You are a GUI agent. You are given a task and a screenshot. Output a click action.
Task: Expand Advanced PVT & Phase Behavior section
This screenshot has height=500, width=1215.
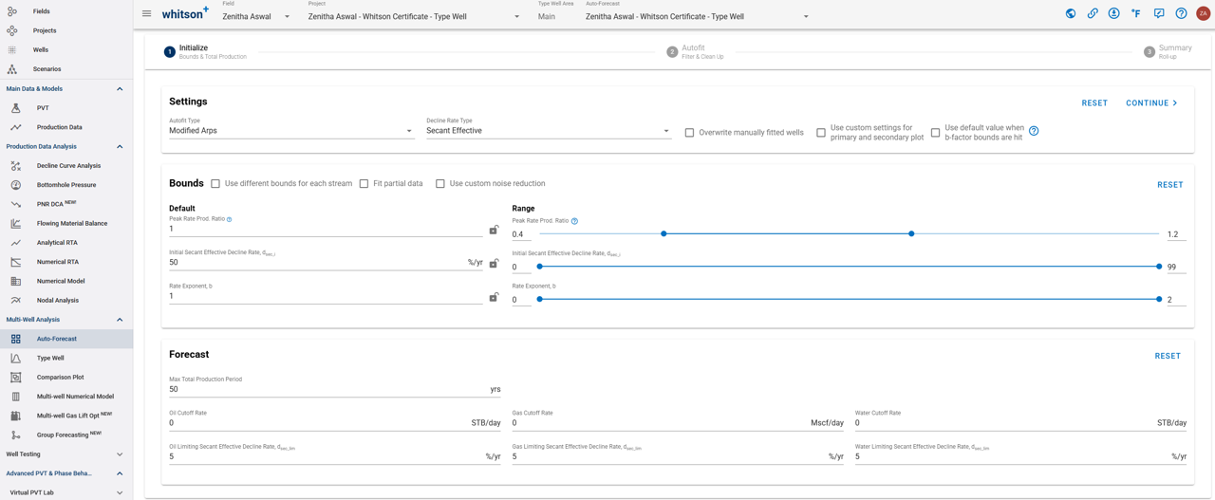tap(120, 473)
